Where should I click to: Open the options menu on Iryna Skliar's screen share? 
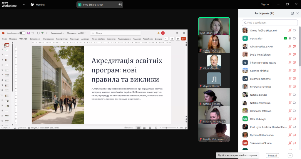pyautogui.click(x=120, y=5)
